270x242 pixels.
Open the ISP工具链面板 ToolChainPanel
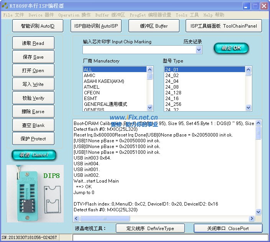coord(224,26)
